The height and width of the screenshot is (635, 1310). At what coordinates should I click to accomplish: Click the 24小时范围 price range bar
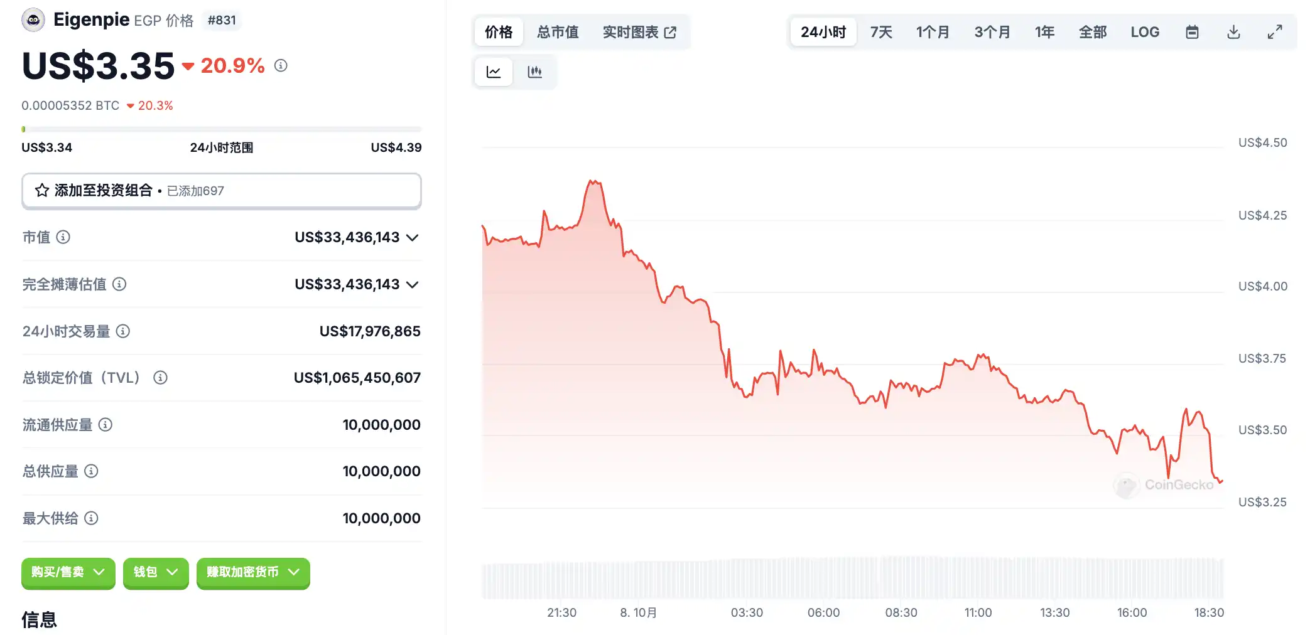221,129
